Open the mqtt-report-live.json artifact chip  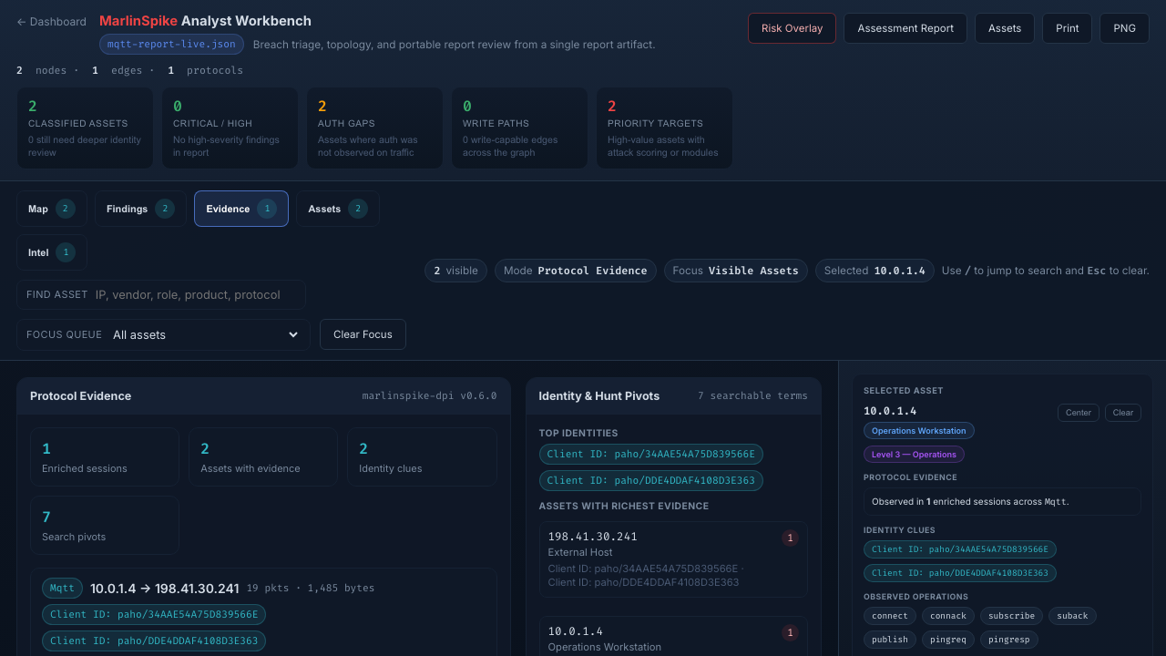170,43
